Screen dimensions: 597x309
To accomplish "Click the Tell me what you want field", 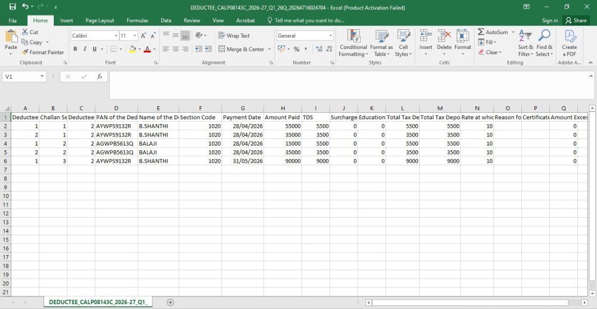I will (306, 20).
